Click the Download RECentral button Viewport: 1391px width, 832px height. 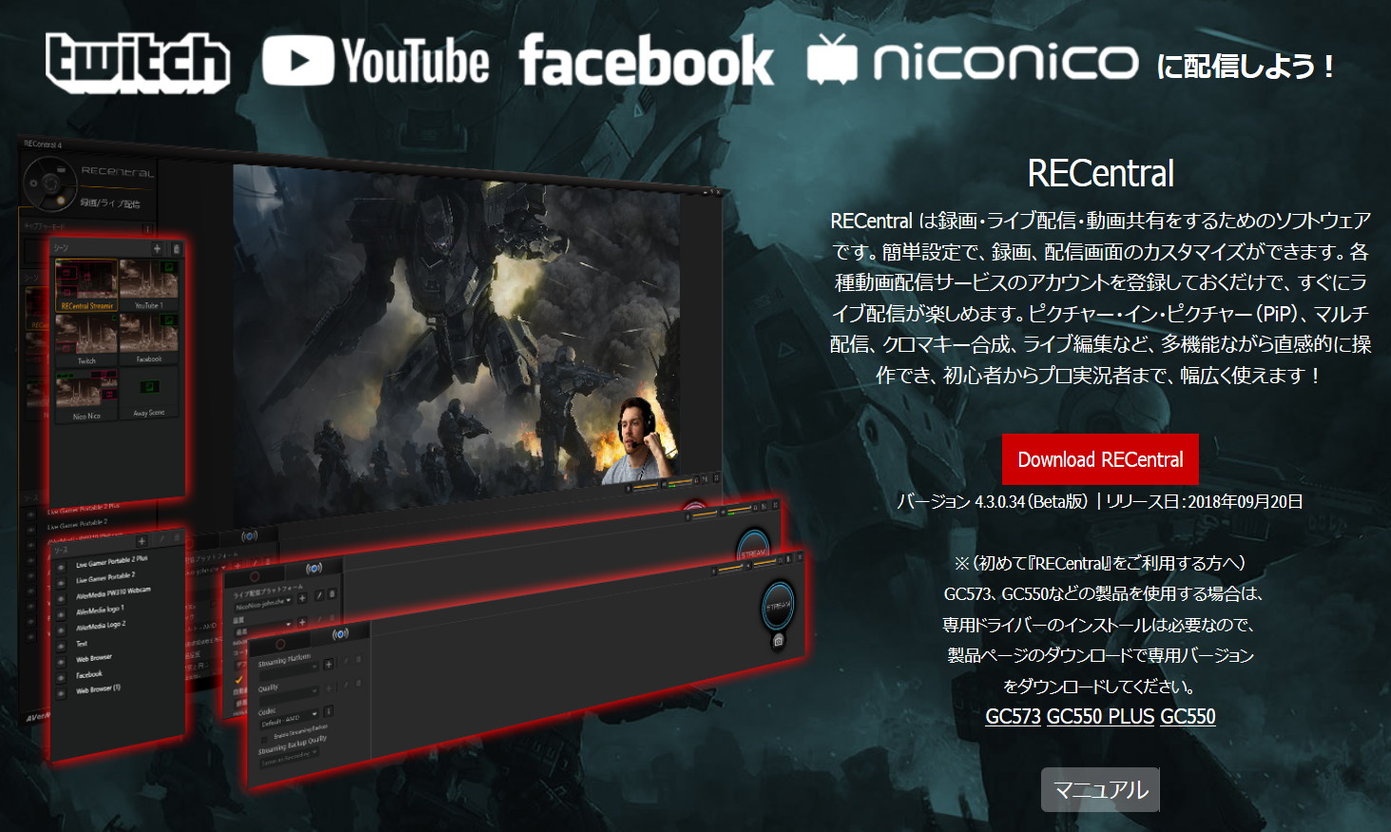(1100, 459)
